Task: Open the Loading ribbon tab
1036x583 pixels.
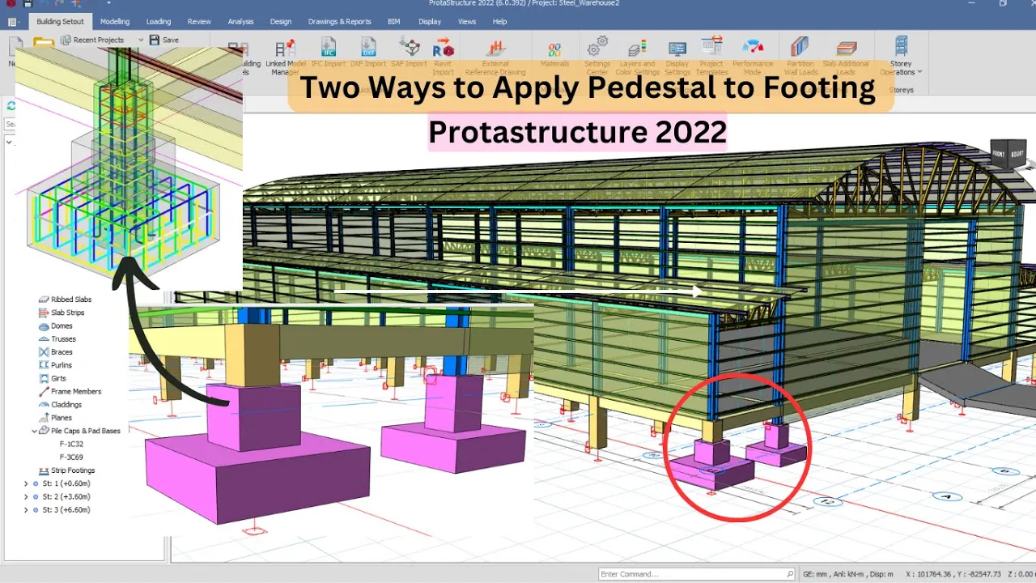Action: (159, 22)
